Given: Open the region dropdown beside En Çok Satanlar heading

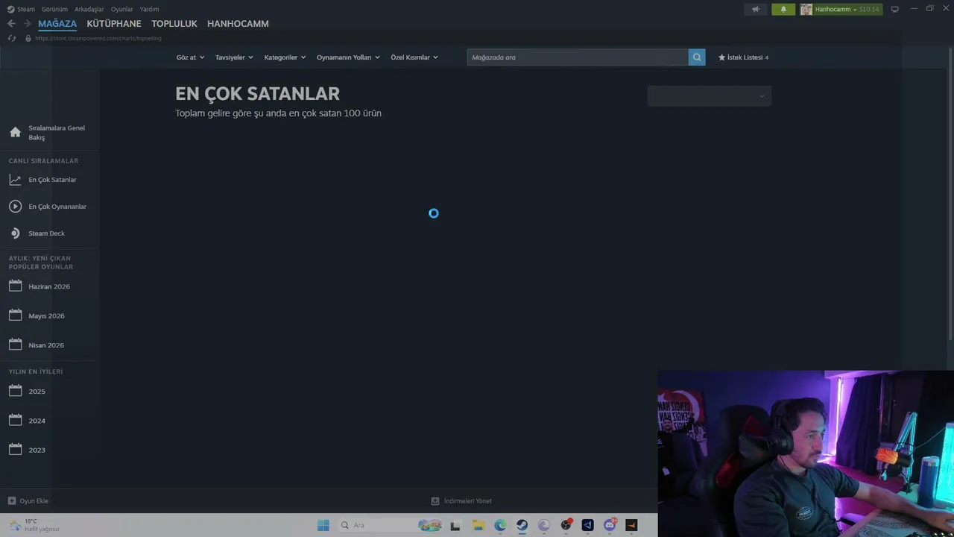Looking at the screenshot, I should point(710,96).
